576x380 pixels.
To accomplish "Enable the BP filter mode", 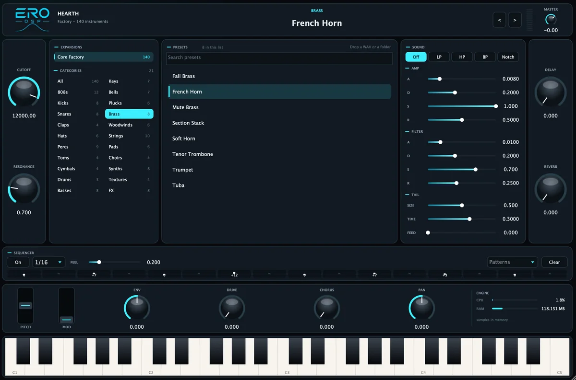I will pos(485,57).
